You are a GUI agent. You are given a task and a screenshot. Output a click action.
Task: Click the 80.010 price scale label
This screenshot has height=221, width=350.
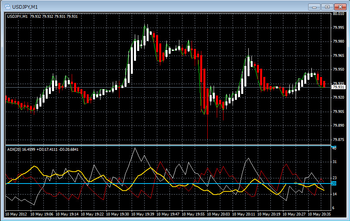(x=339, y=14)
